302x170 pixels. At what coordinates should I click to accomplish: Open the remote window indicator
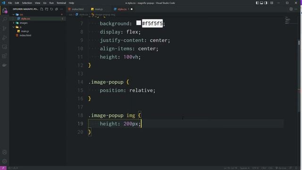(x=3, y=168)
